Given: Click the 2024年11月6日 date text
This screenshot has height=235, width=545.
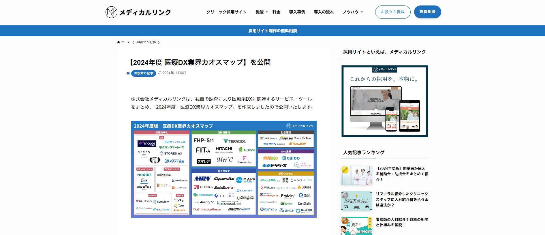Looking at the screenshot, I should 174,73.
